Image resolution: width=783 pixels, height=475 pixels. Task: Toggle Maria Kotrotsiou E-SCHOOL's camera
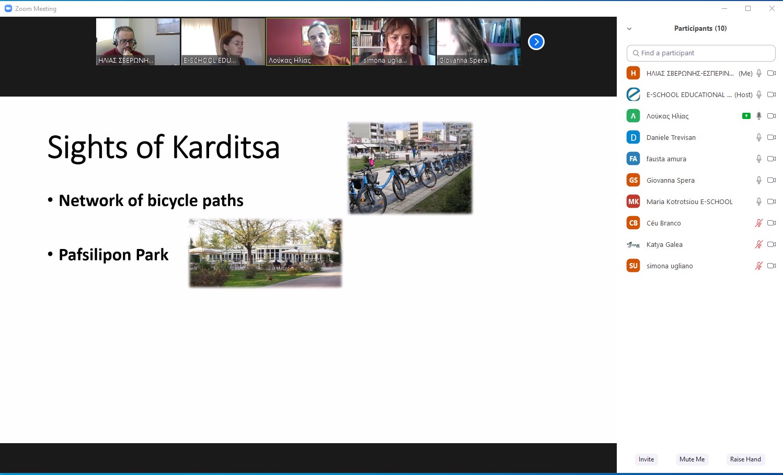[772, 201]
